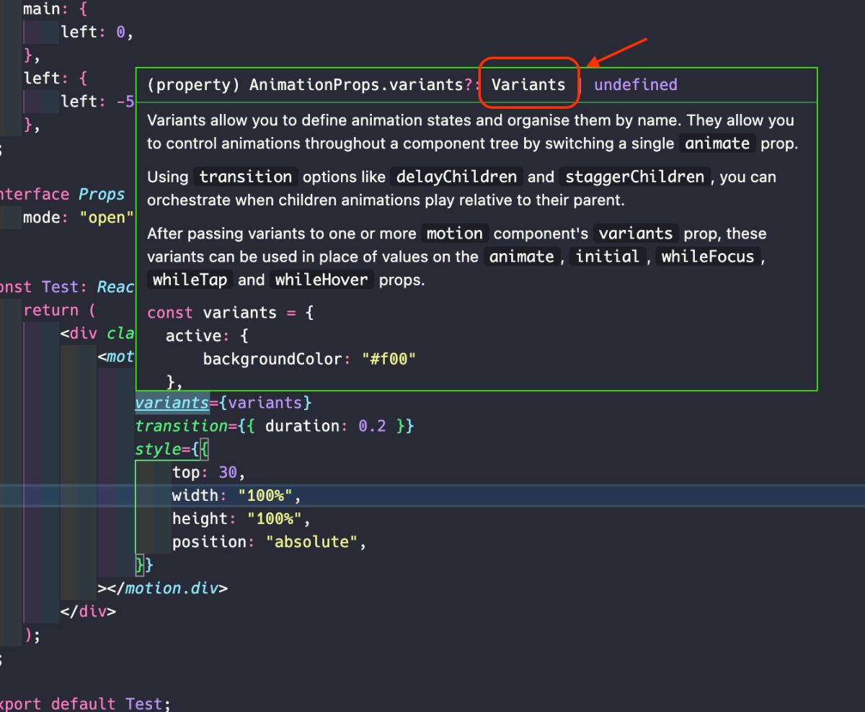Click the {variants} value in the code

tap(265, 402)
